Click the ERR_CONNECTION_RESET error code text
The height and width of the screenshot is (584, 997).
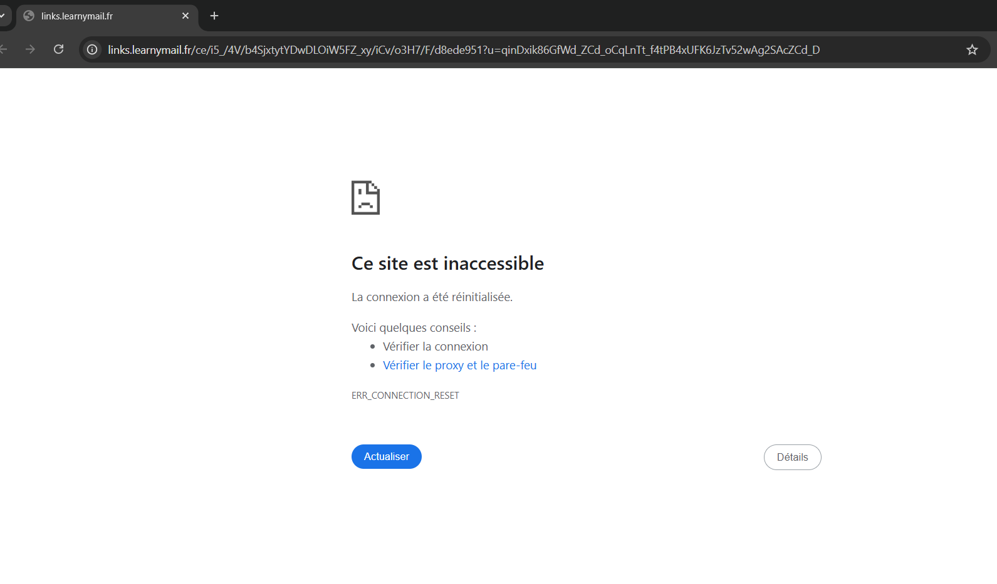click(x=405, y=396)
